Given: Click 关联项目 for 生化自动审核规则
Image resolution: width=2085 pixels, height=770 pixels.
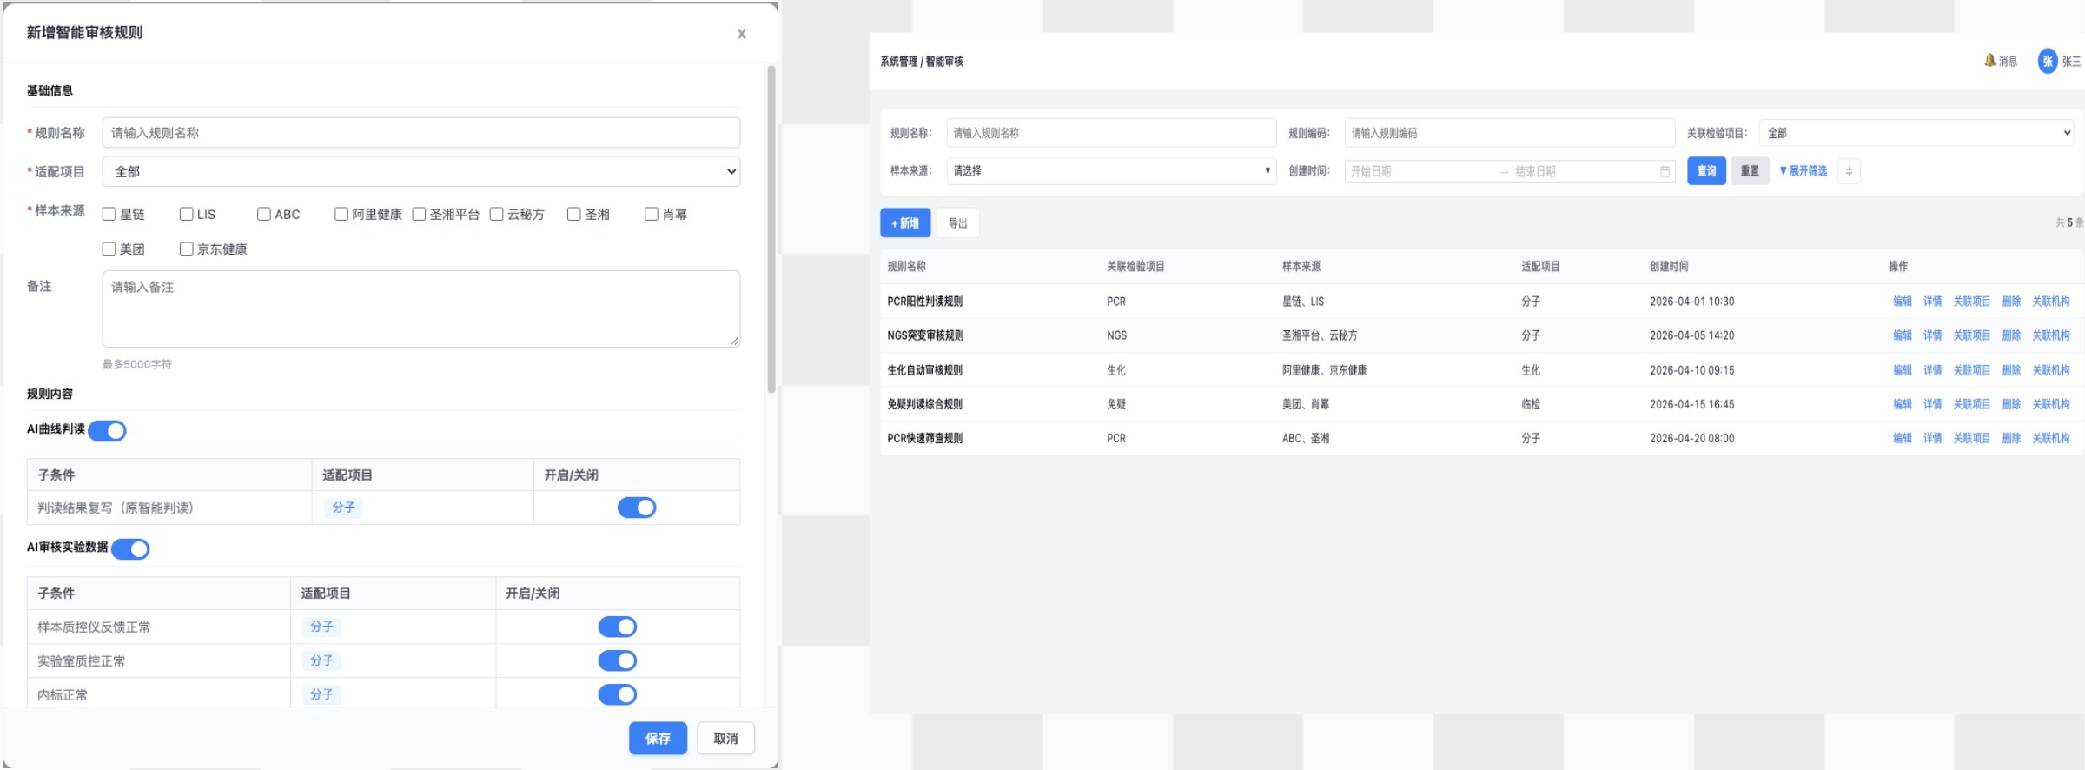Looking at the screenshot, I should [x=1971, y=370].
